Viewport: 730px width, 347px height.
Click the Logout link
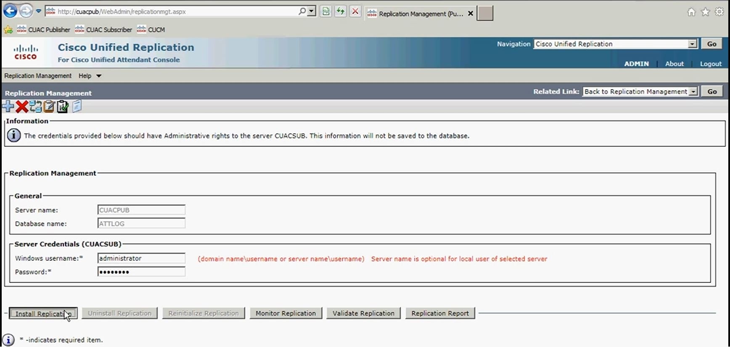pyautogui.click(x=711, y=64)
